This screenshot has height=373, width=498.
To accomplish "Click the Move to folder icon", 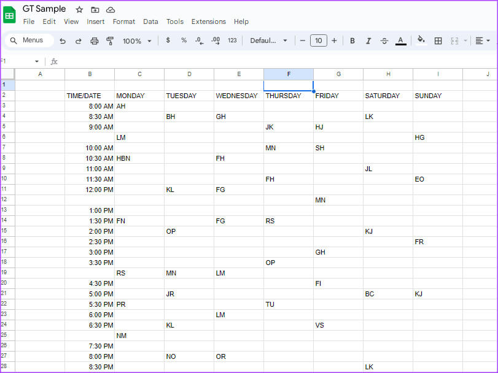I will coord(95,10).
